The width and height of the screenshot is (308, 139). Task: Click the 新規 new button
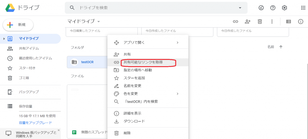pyautogui.click(x=18, y=25)
